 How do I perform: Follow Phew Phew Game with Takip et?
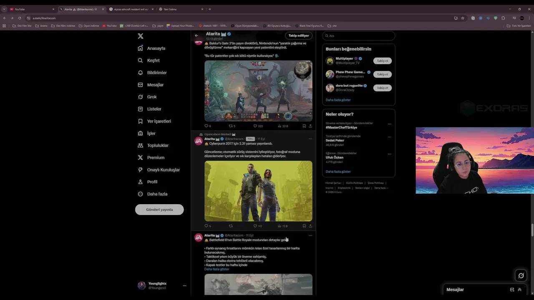[383, 74]
